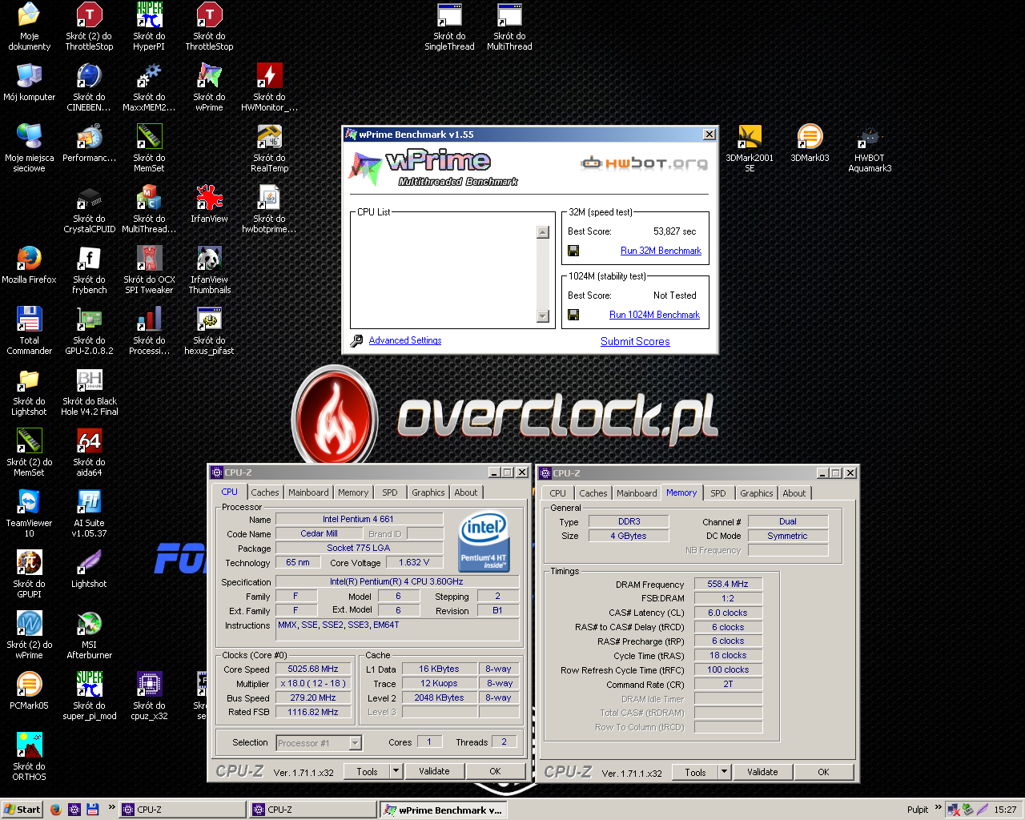Click the Intel Pentium 4 HT logo
The height and width of the screenshot is (820, 1025).
click(484, 542)
